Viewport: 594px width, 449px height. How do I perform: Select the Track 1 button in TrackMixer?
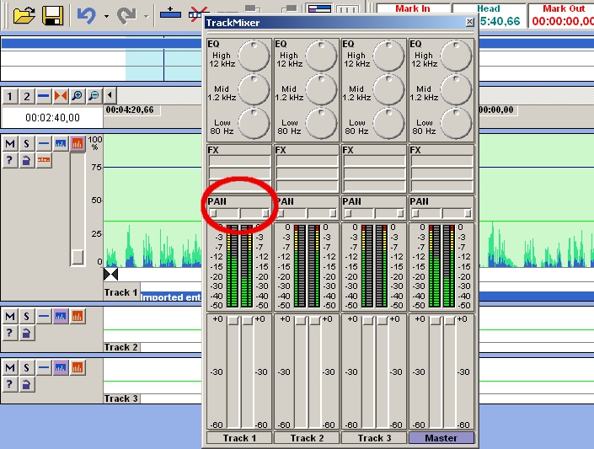(239, 438)
